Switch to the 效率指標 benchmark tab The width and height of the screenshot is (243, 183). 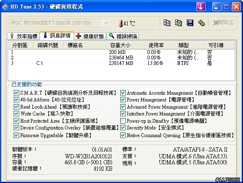(x=23, y=36)
